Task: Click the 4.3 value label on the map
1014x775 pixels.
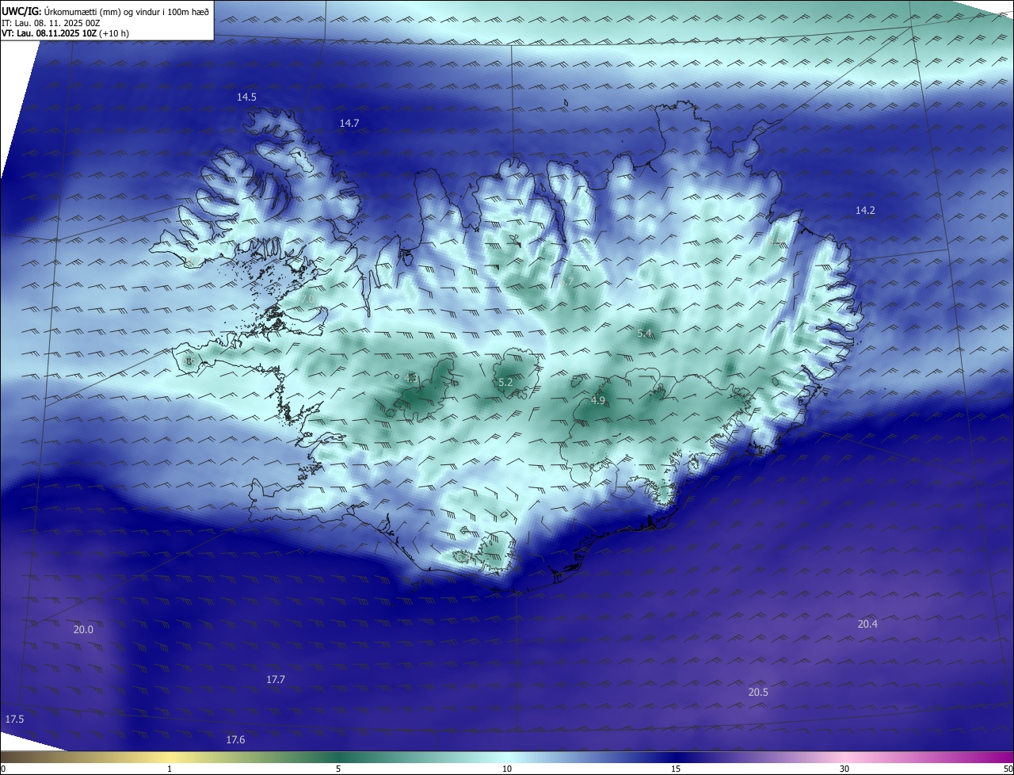Action: pos(410,379)
